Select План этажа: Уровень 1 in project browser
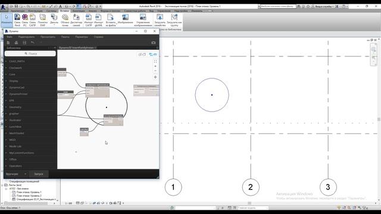This screenshot has height=214, width=381. click(29, 192)
